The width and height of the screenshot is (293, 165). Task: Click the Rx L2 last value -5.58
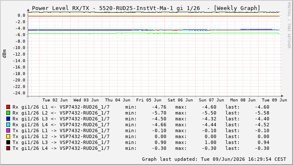[x=262, y=113]
